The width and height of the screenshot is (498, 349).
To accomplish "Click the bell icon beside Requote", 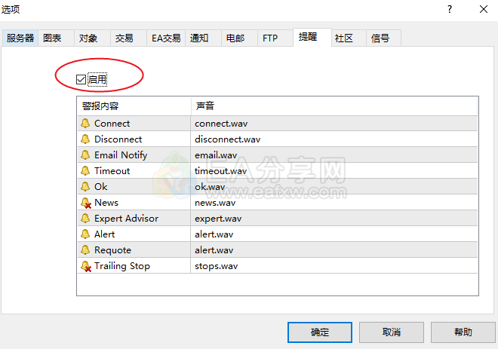I will point(85,250).
